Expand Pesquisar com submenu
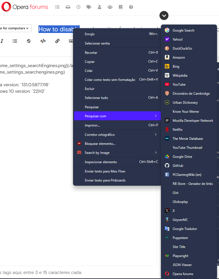Screen dimensions: 219x279 point(117,116)
